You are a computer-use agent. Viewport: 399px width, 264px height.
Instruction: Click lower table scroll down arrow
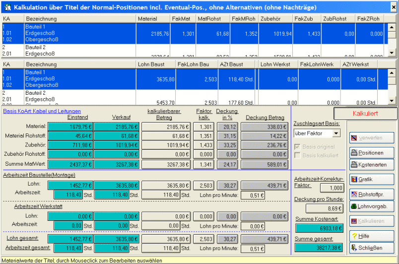pos(392,101)
